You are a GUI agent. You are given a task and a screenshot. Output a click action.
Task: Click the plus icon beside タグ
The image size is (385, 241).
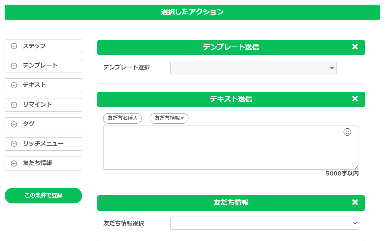click(x=14, y=124)
